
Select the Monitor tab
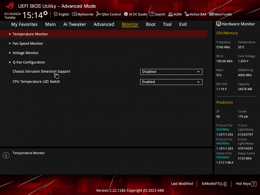(130, 24)
